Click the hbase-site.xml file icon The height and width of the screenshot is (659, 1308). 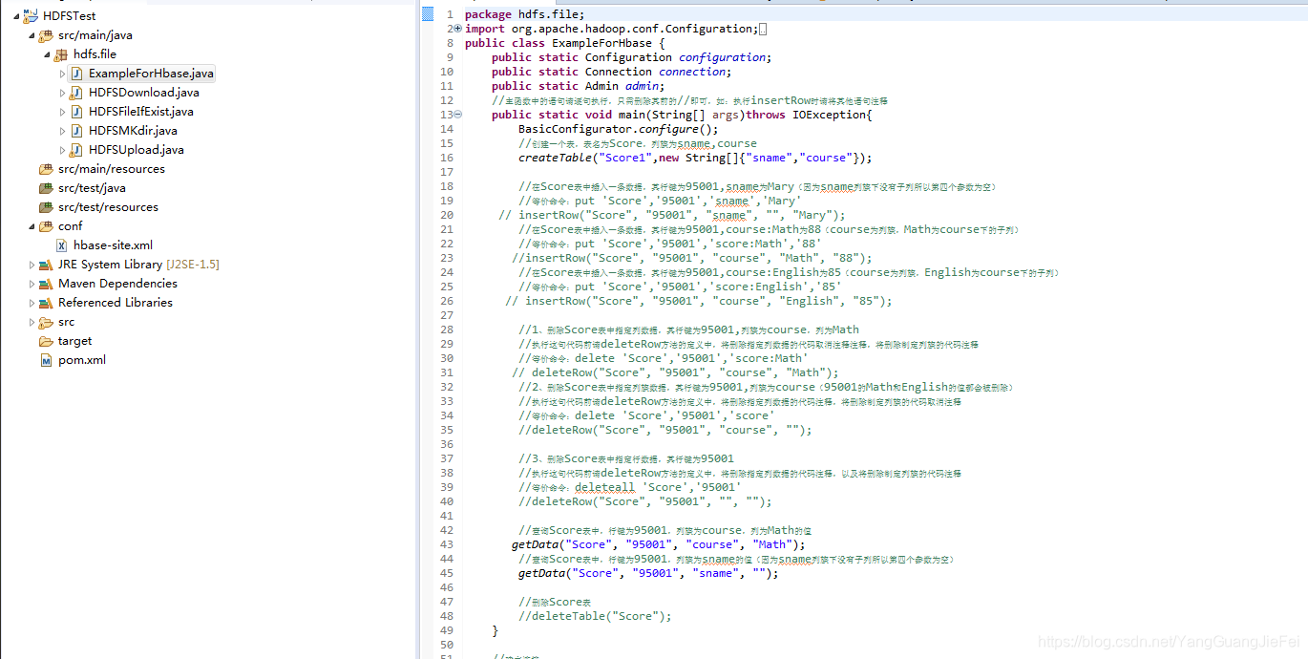[x=61, y=245]
